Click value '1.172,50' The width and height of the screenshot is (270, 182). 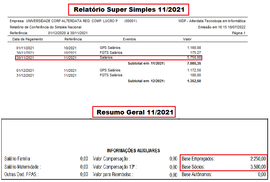[x=194, y=70]
